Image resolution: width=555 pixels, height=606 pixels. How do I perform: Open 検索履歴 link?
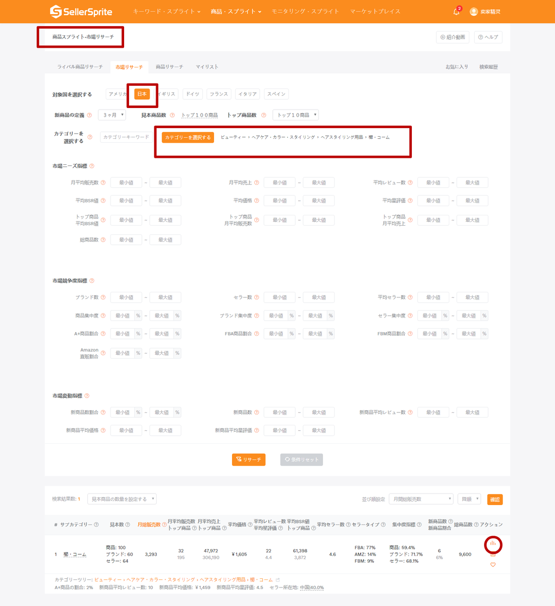[x=488, y=67]
